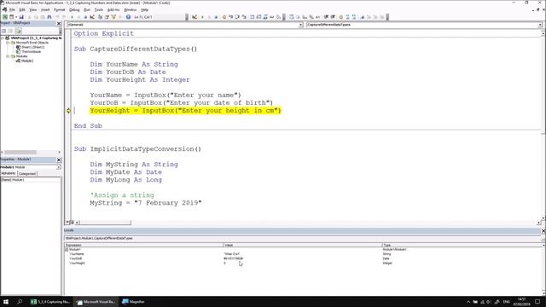Click the Toggle Breakpoint hand in the Edit toolbar
Image resolution: width=546 pixels, height=307 pixels.
341,17
